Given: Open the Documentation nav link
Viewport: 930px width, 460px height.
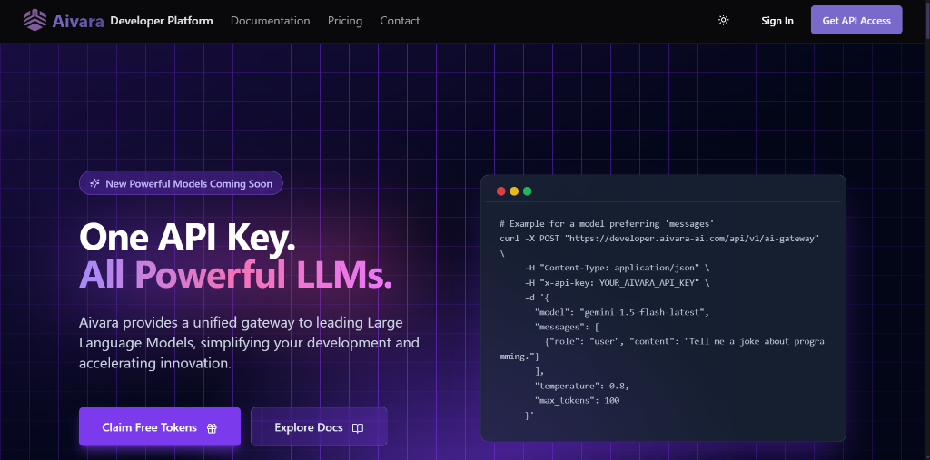Looking at the screenshot, I should (x=270, y=21).
